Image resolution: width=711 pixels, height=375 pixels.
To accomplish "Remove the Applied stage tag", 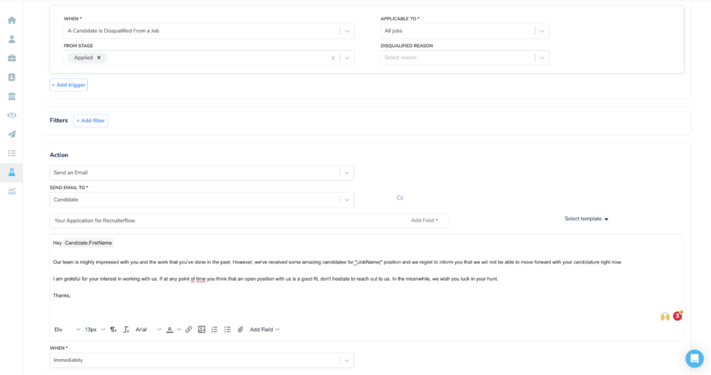I will point(99,58).
